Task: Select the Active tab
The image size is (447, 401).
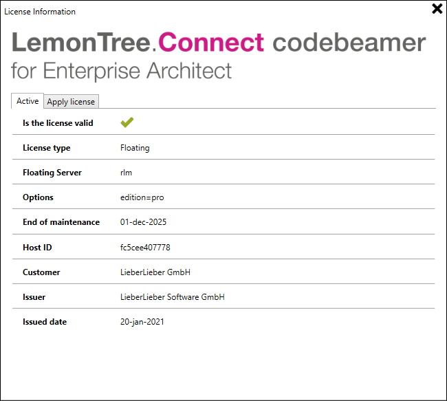Action: point(28,101)
